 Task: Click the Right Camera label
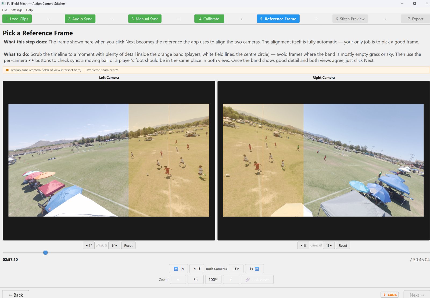click(324, 78)
